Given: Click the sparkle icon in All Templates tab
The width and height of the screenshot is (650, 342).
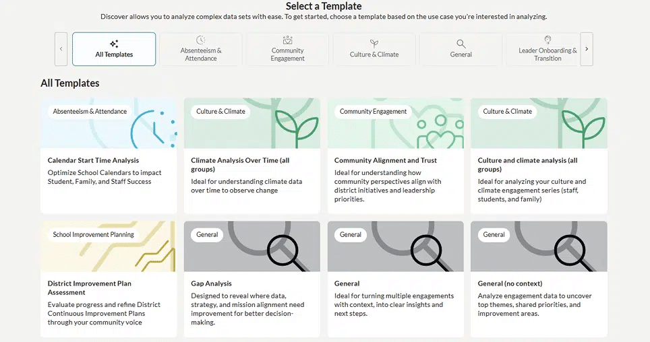Looking at the screenshot, I should (x=114, y=44).
